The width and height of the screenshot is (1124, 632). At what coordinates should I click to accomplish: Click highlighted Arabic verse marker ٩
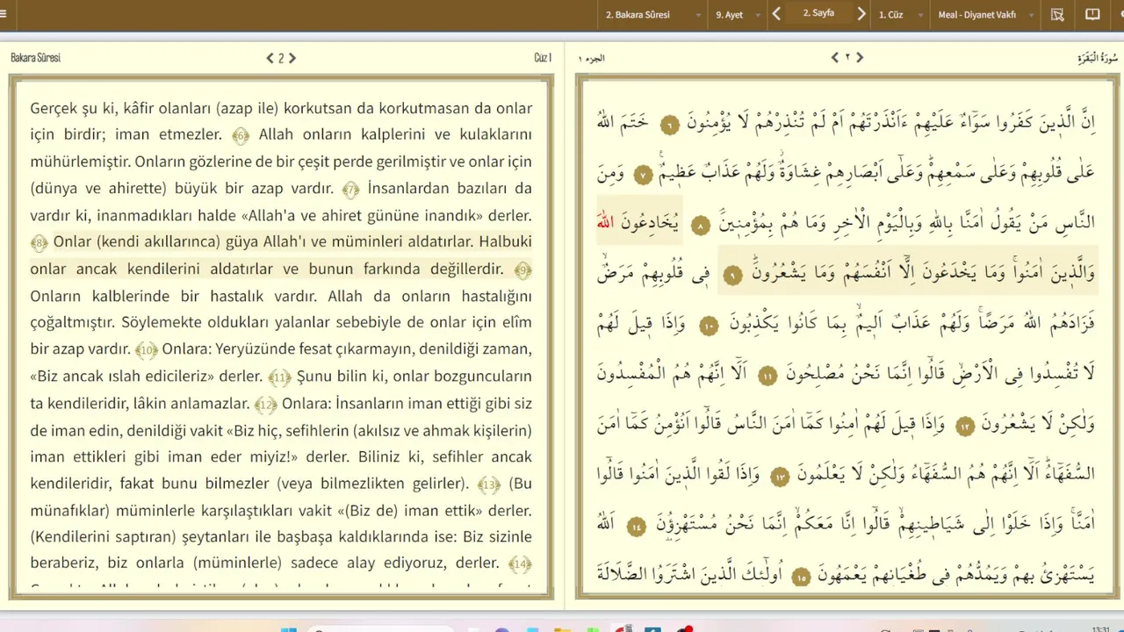(734, 276)
